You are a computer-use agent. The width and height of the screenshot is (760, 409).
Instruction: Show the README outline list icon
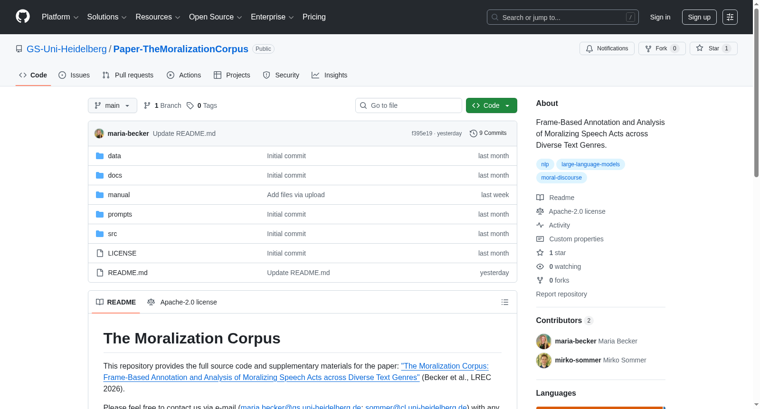[x=505, y=302]
